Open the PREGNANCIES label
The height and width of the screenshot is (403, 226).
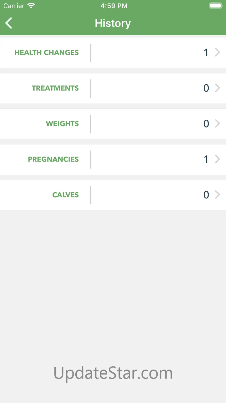click(x=53, y=159)
